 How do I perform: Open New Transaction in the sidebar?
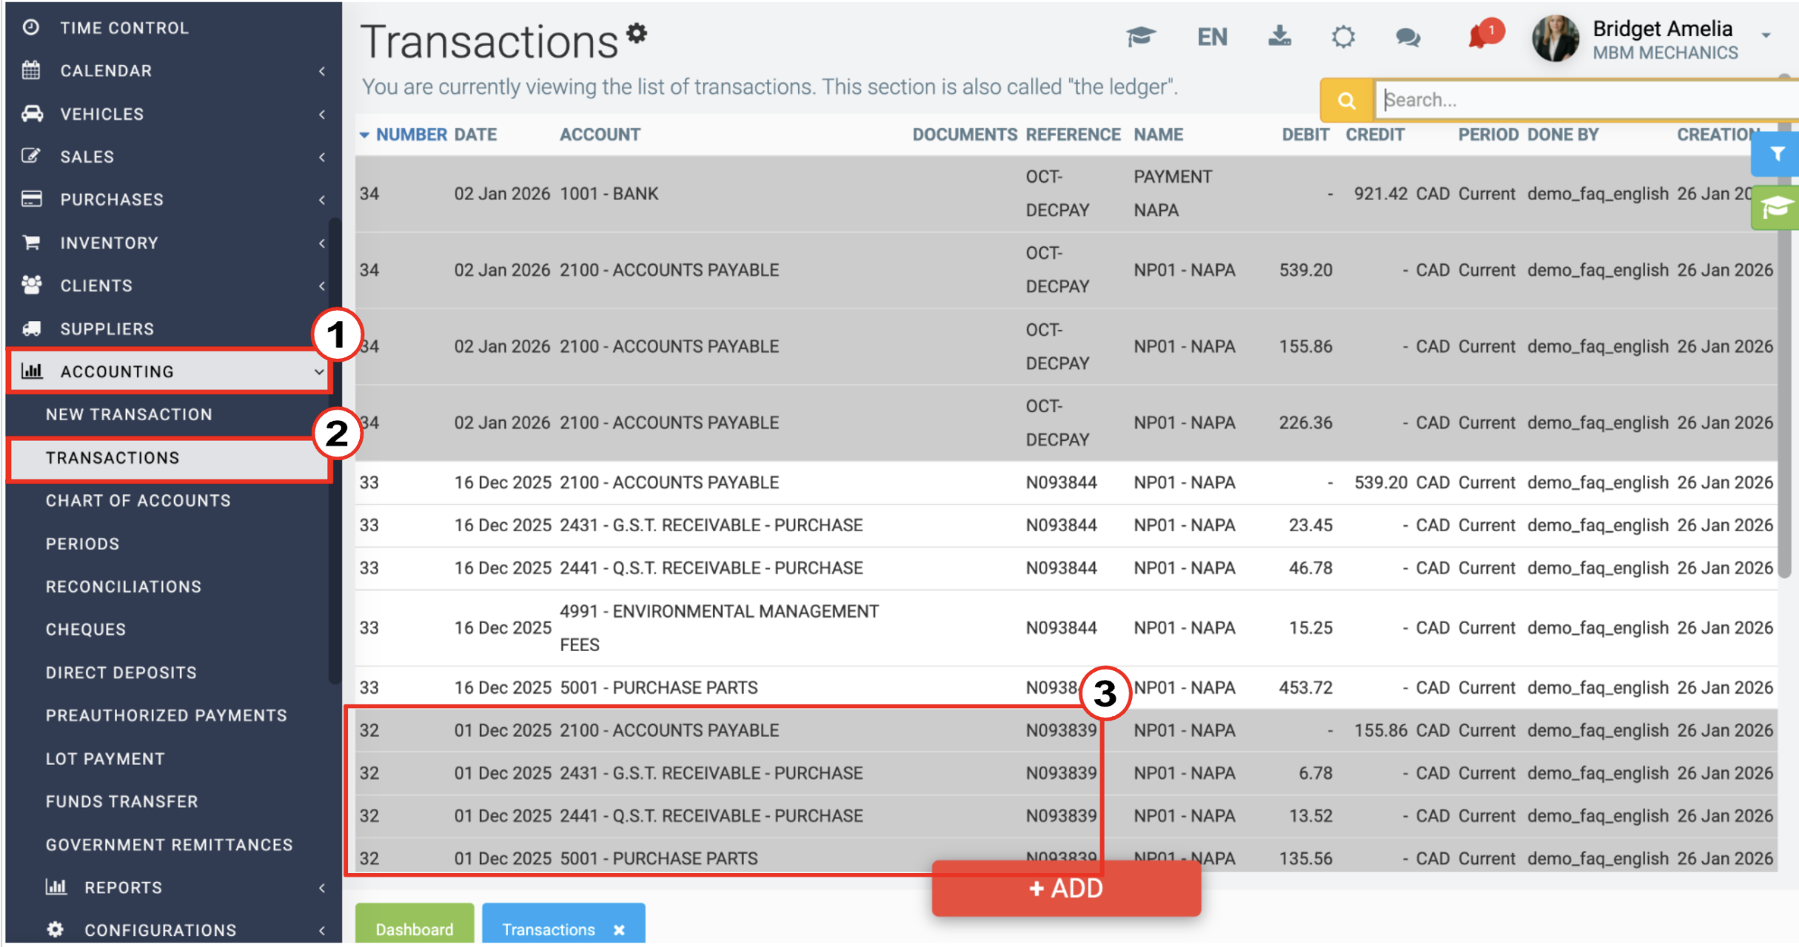point(129,414)
